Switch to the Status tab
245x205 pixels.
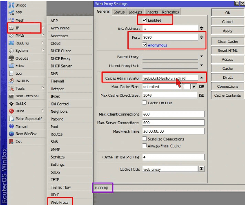click(119, 12)
